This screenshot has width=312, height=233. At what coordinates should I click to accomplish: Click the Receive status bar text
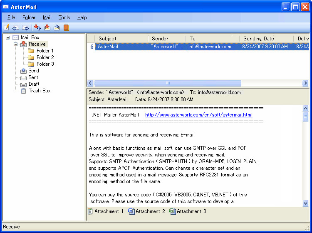11,227
